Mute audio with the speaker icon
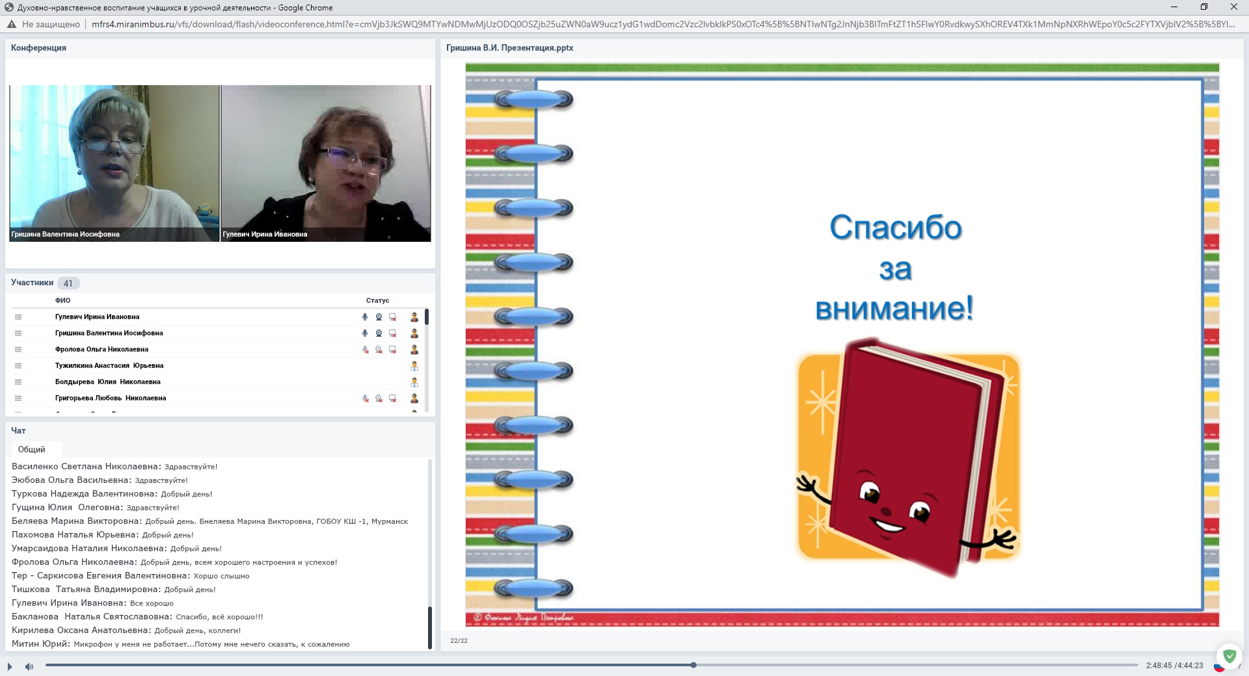 tap(29, 666)
